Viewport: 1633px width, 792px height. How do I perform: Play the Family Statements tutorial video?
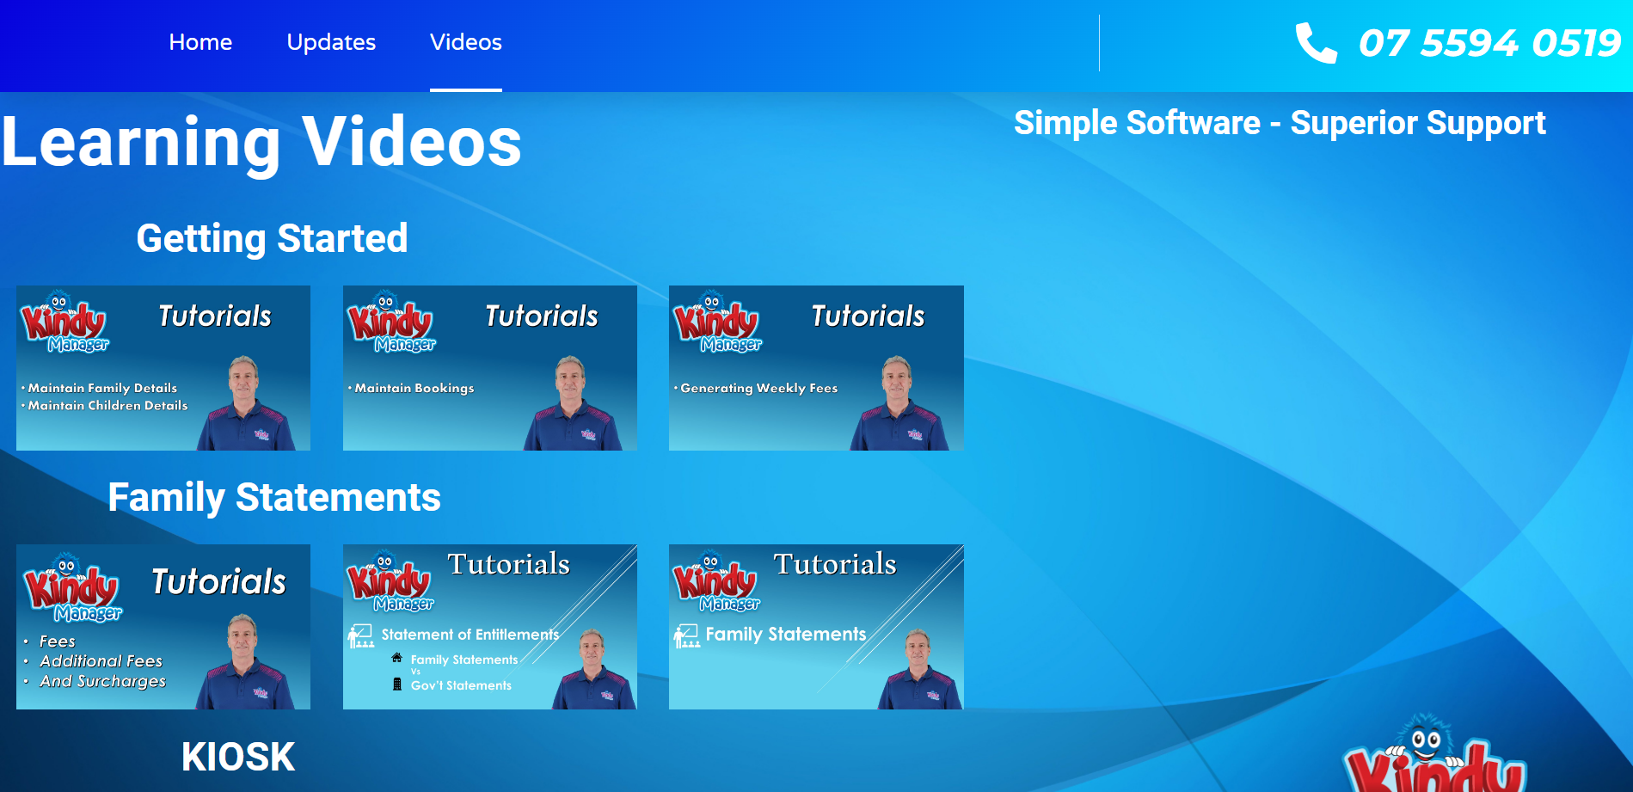(816, 627)
